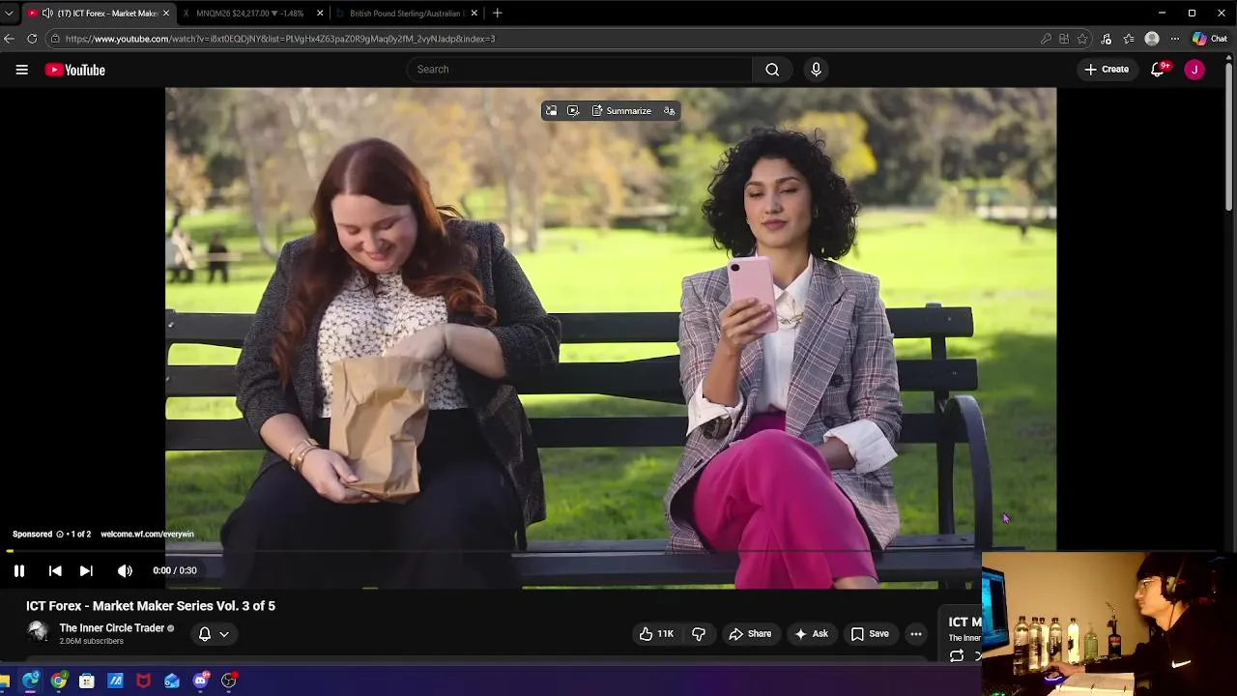Visit the welcome.wf.com/everywin sponsor link
The height and width of the screenshot is (696, 1237).
pos(147,535)
